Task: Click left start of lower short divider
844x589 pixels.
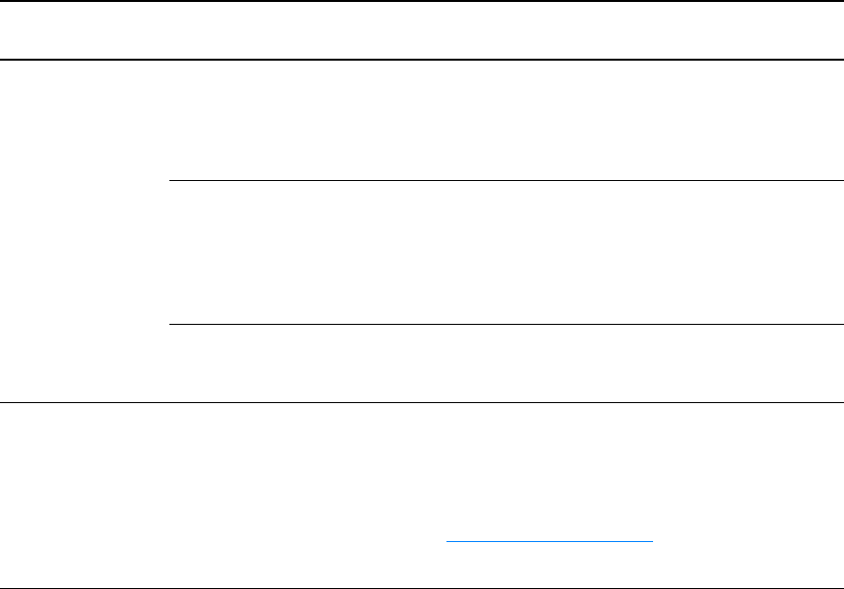Action: pos(171,325)
